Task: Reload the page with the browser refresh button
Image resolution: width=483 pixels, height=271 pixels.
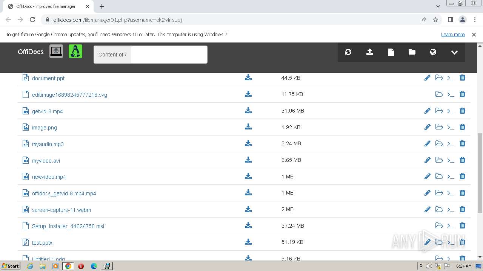Action: click(x=32, y=20)
